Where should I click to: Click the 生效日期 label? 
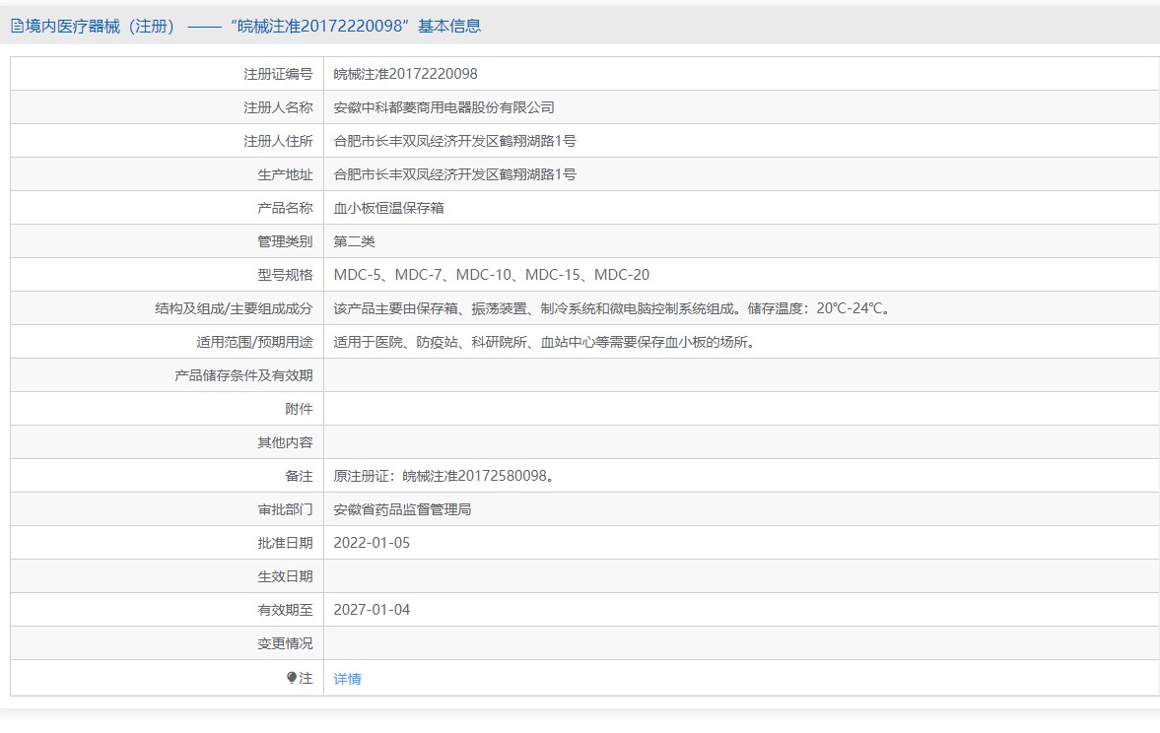point(285,576)
